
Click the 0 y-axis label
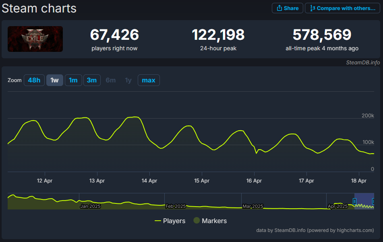click(372, 169)
